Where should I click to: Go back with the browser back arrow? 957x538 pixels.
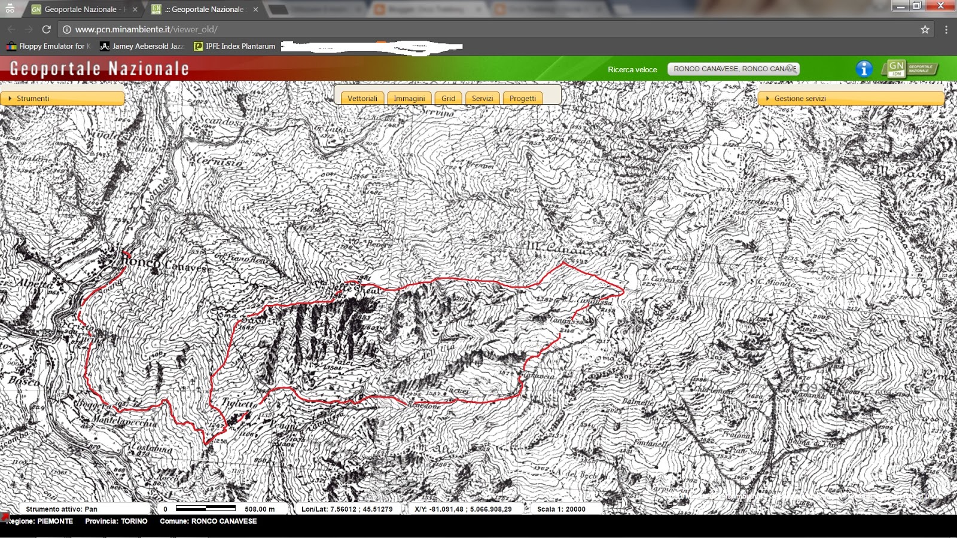11,29
